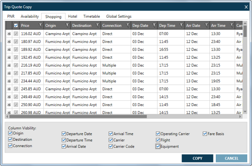
Task: Expand the 249.49 AUD quote row
Action: point(9,97)
